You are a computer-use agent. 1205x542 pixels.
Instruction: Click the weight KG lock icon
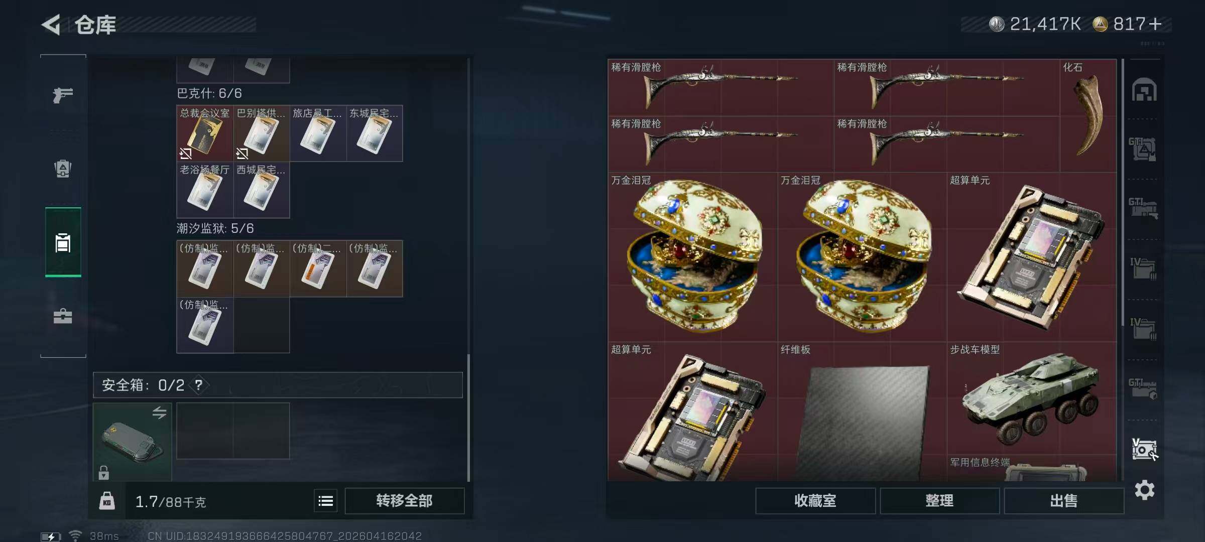click(107, 501)
